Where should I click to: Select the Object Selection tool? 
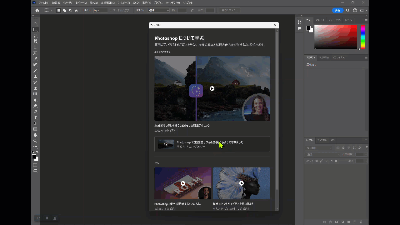(35, 41)
